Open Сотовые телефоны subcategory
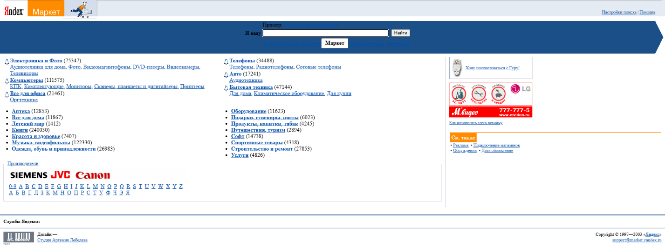 pos(318,67)
